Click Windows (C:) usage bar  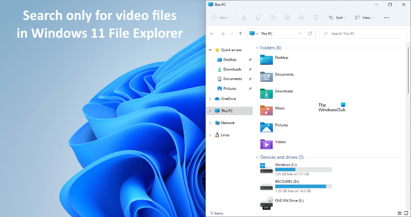click(x=304, y=169)
